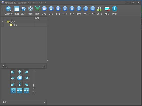Viewport: 142px width, 106px height.
Task: Click the 关闭 close video button
Action: (107, 11)
